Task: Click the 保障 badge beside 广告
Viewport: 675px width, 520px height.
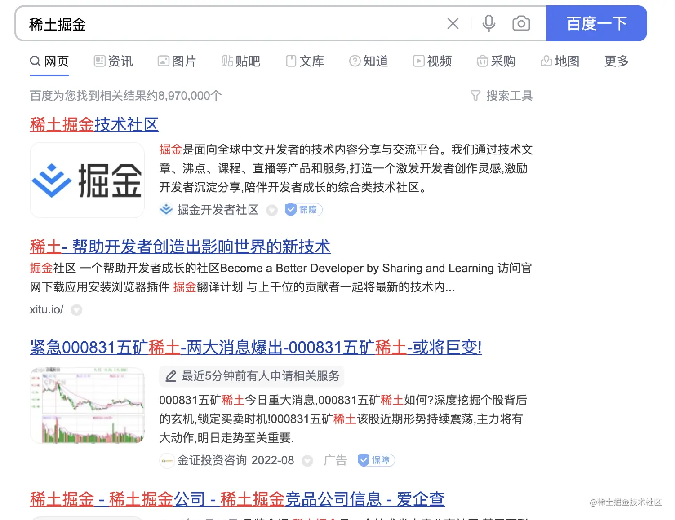Action: [376, 460]
